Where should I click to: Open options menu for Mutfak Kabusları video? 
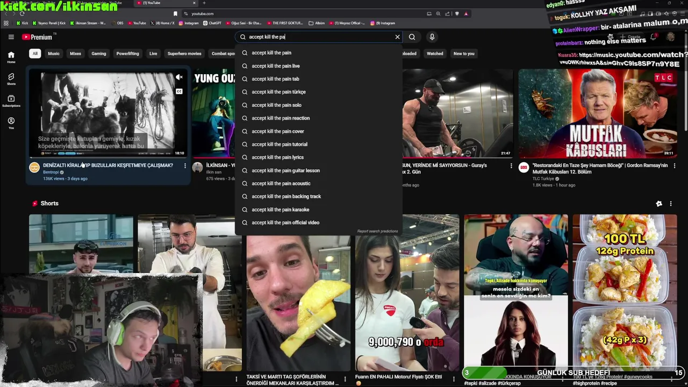tap(673, 166)
